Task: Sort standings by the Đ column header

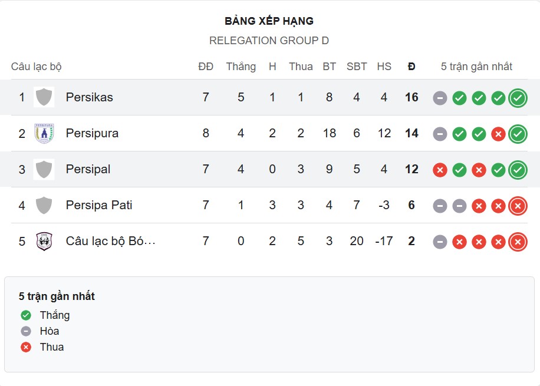Action: pos(411,67)
